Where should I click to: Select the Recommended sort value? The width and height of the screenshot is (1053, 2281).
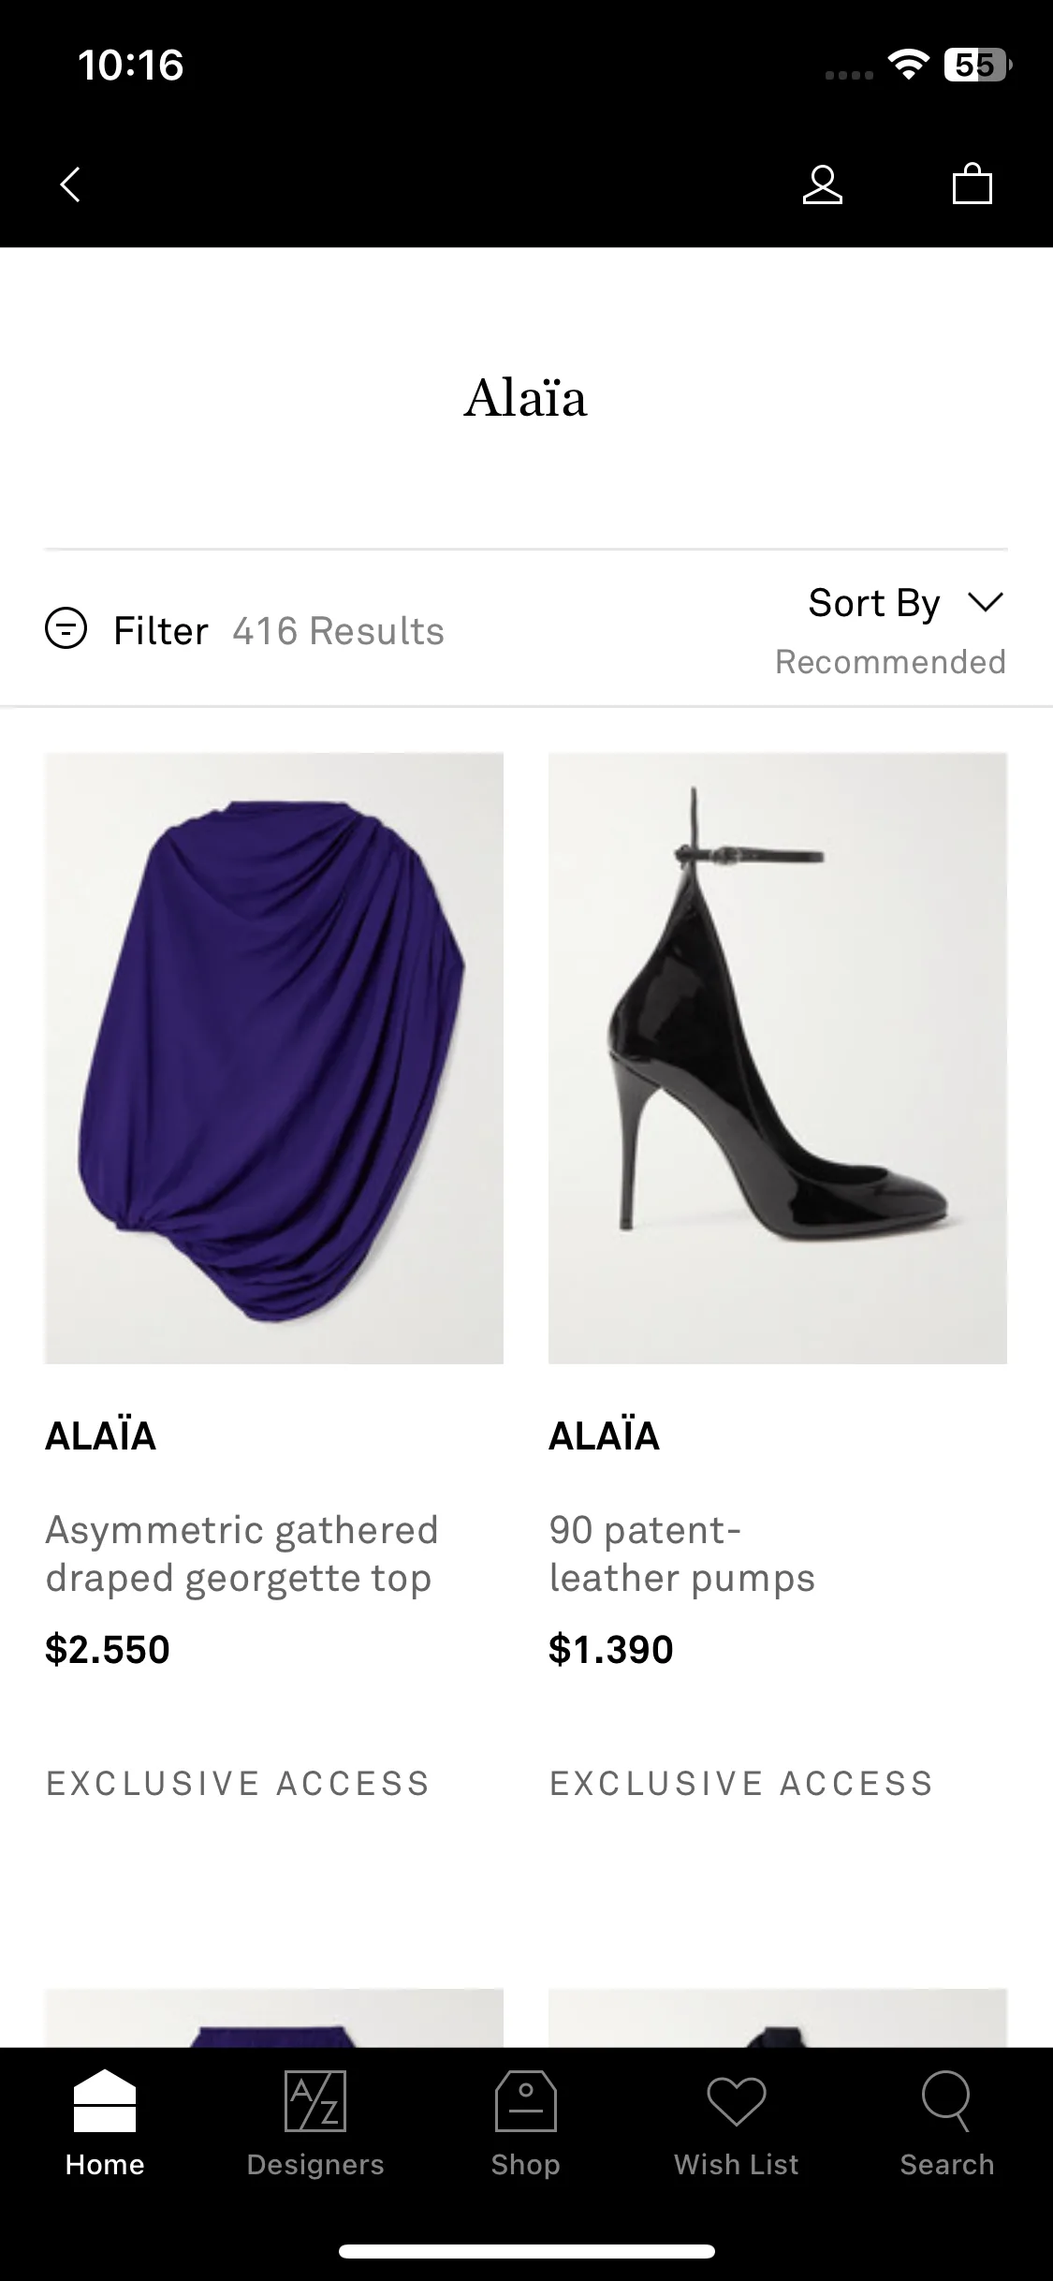[890, 662]
